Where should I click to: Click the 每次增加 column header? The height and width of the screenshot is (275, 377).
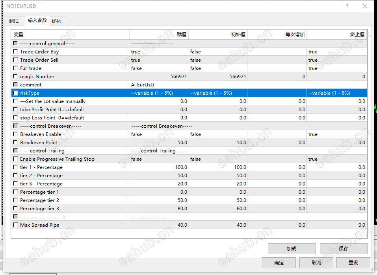[277, 35]
